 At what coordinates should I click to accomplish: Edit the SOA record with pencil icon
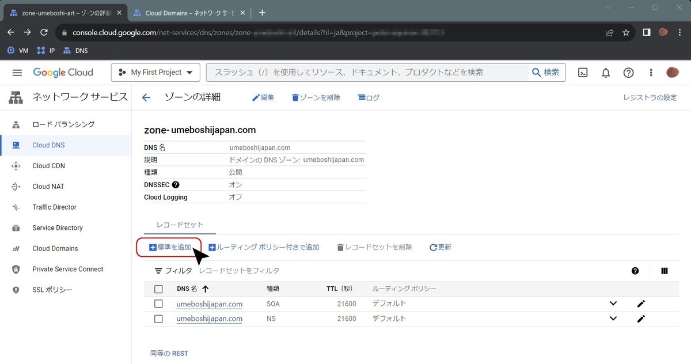click(x=641, y=304)
